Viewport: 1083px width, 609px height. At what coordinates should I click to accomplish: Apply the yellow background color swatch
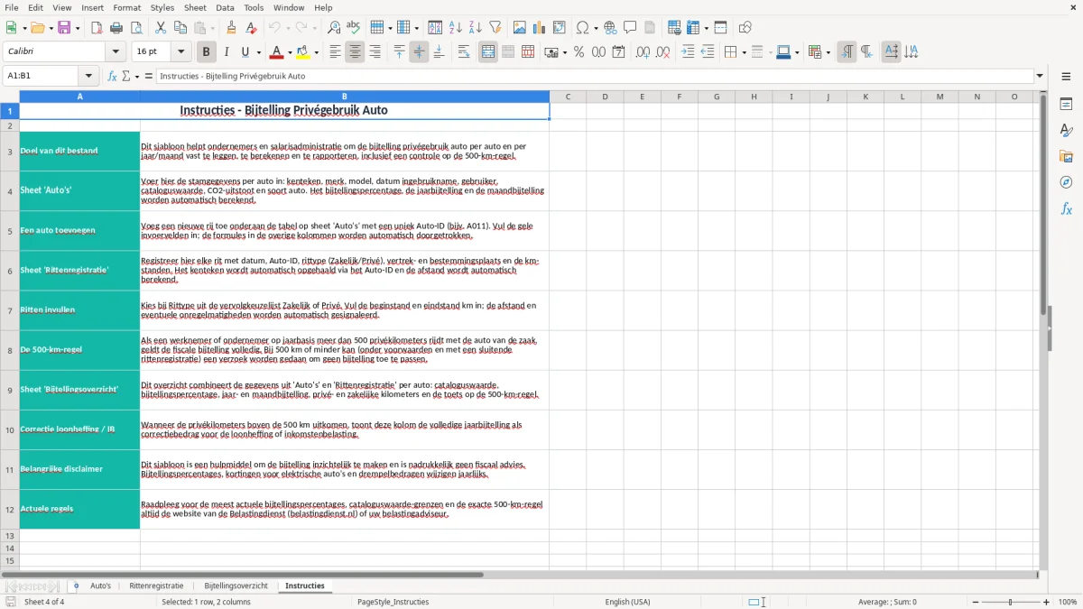(303, 52)
